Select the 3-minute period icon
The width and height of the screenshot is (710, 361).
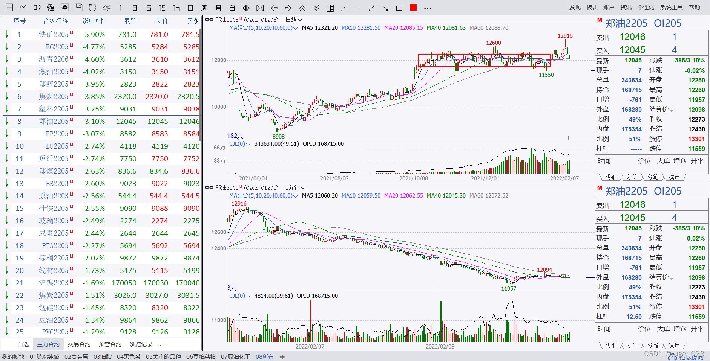pos(135,8)
